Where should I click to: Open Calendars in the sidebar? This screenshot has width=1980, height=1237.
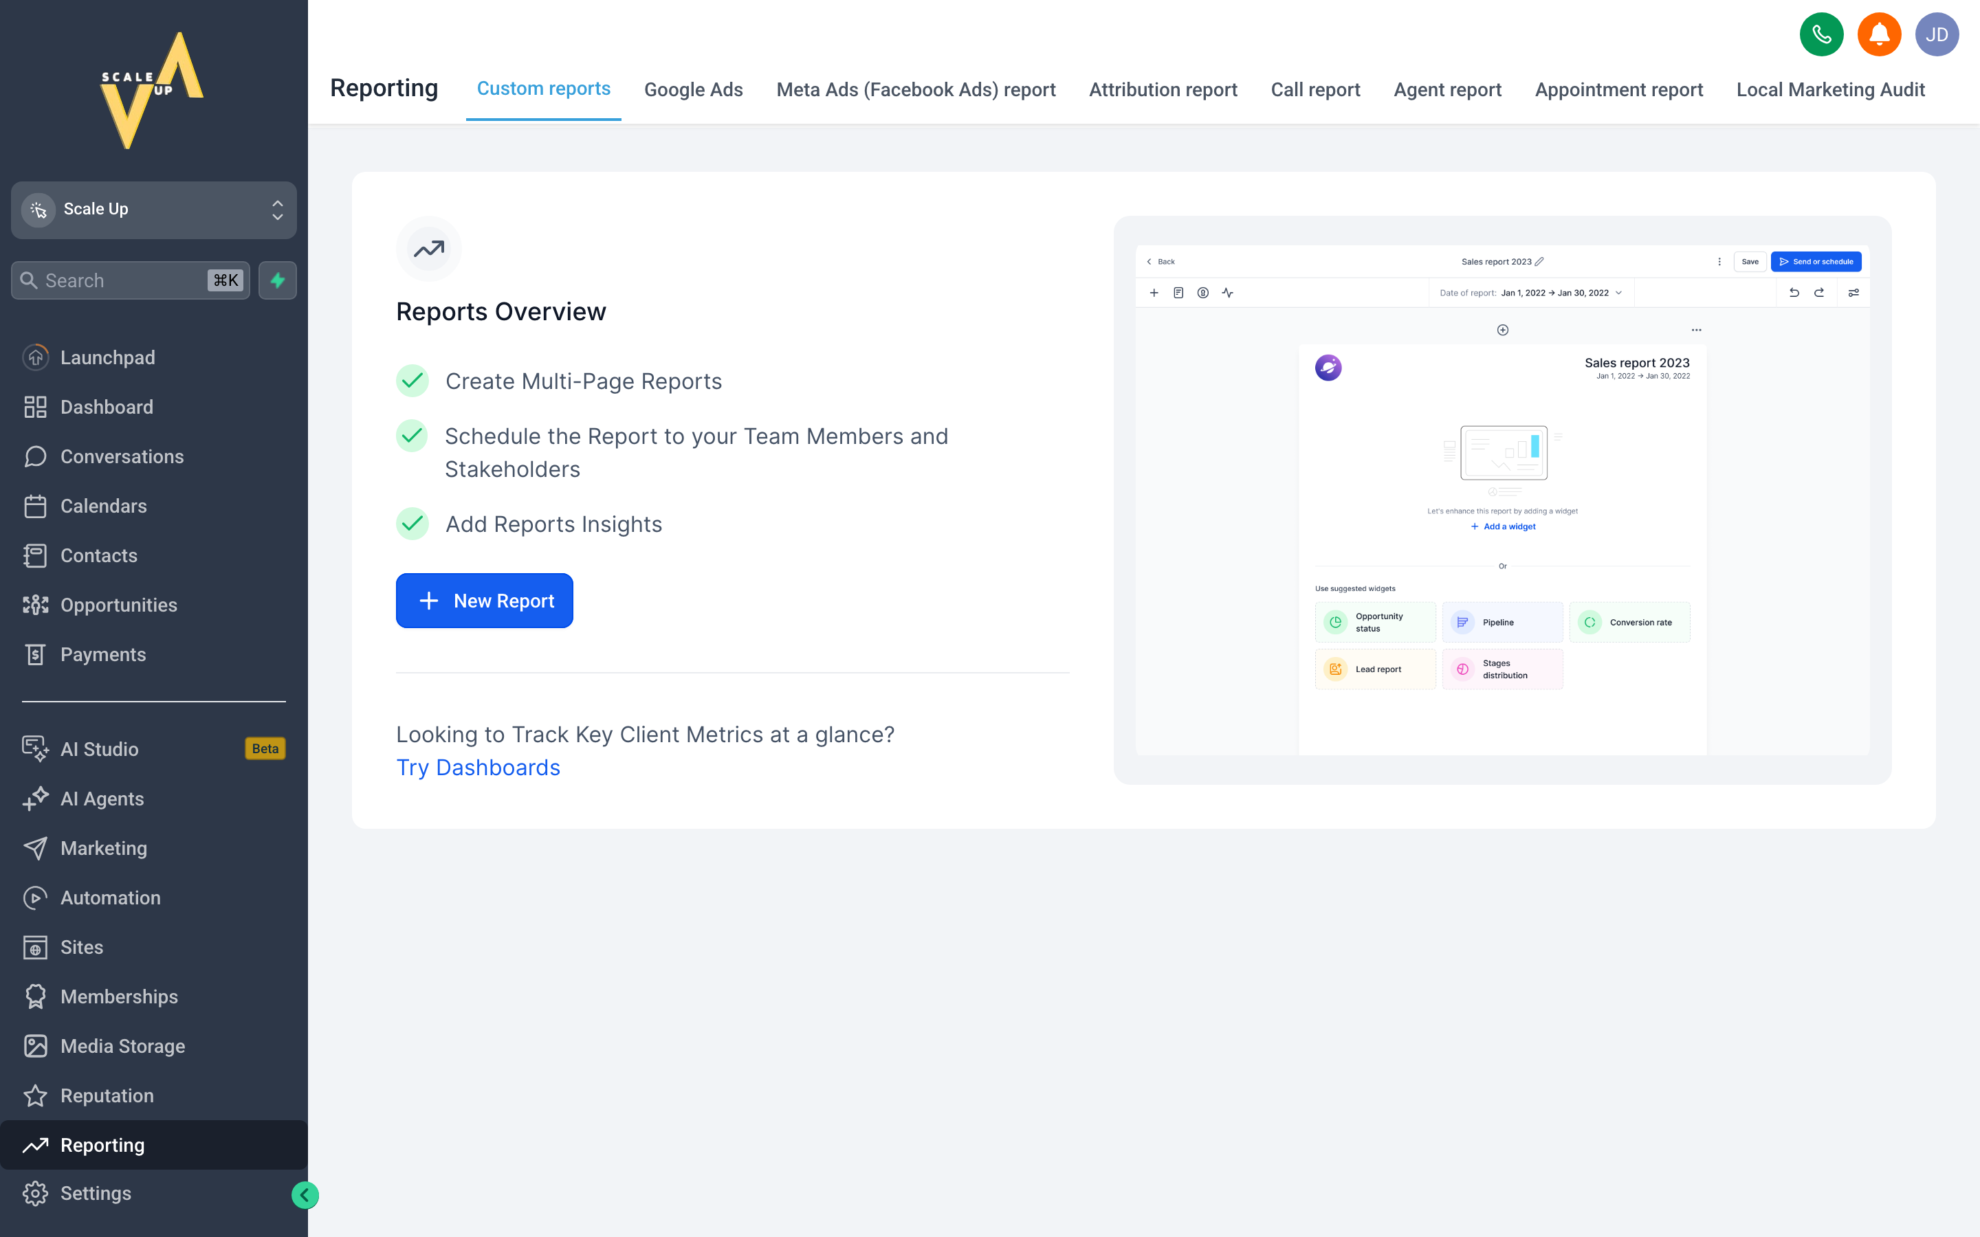click(154, 506)
